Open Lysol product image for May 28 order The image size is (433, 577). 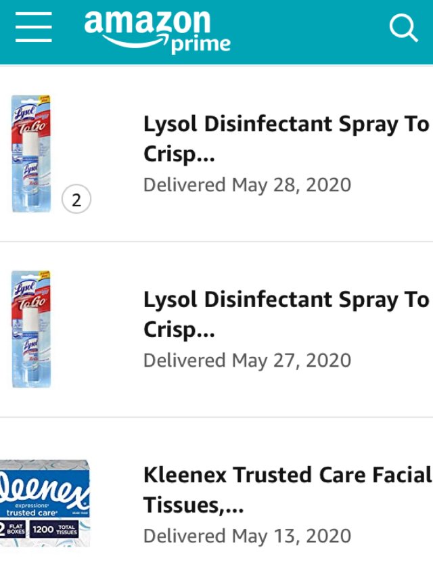(x=31, y=154)
